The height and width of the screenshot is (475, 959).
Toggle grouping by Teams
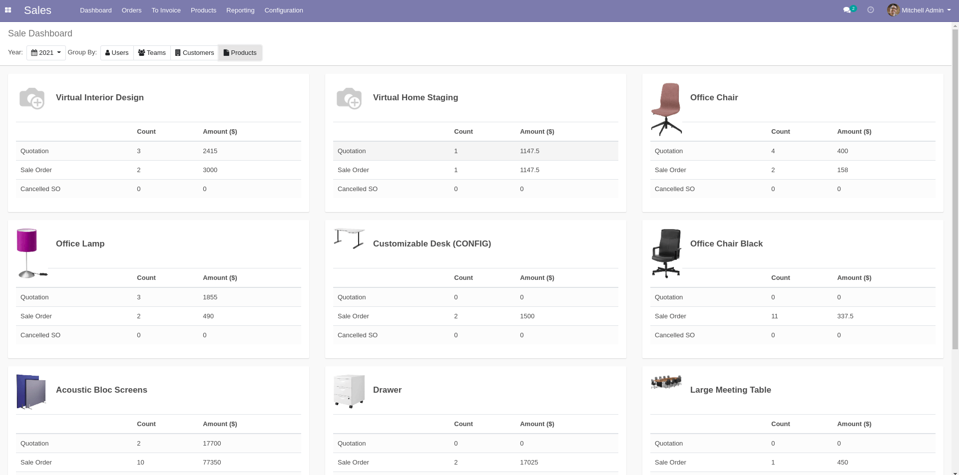[x=152, y=52]
